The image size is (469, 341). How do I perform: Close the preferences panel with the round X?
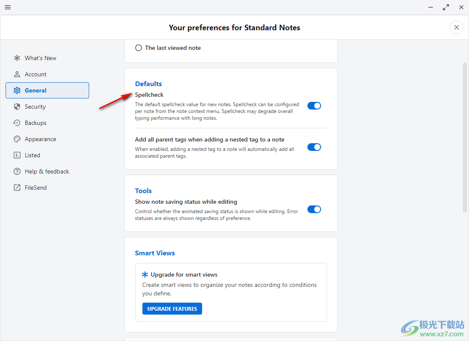click(x=457, y=28)
